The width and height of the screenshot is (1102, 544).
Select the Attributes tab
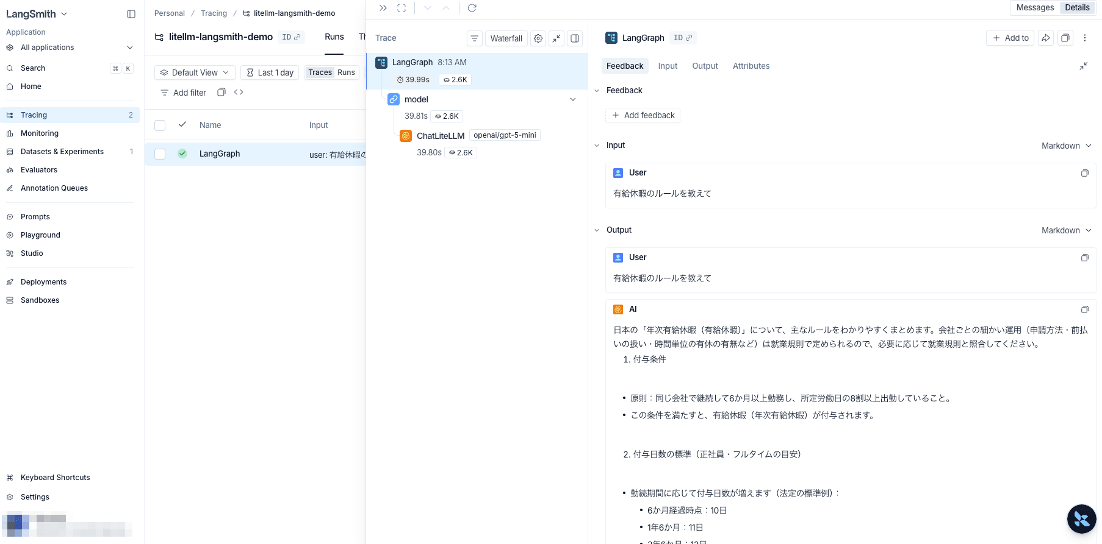click(x=751, y=66)
